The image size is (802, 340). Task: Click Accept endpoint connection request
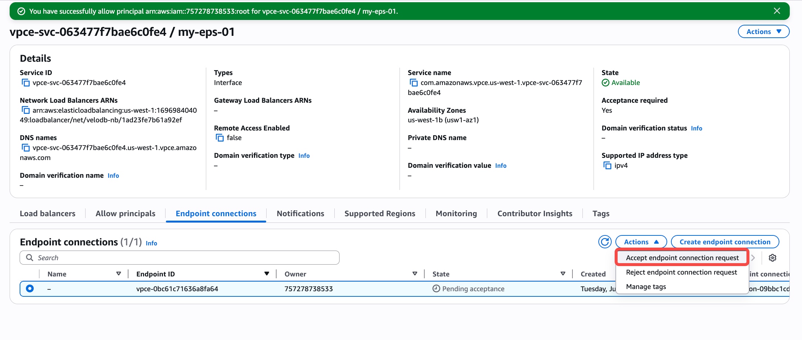(682, 258)
